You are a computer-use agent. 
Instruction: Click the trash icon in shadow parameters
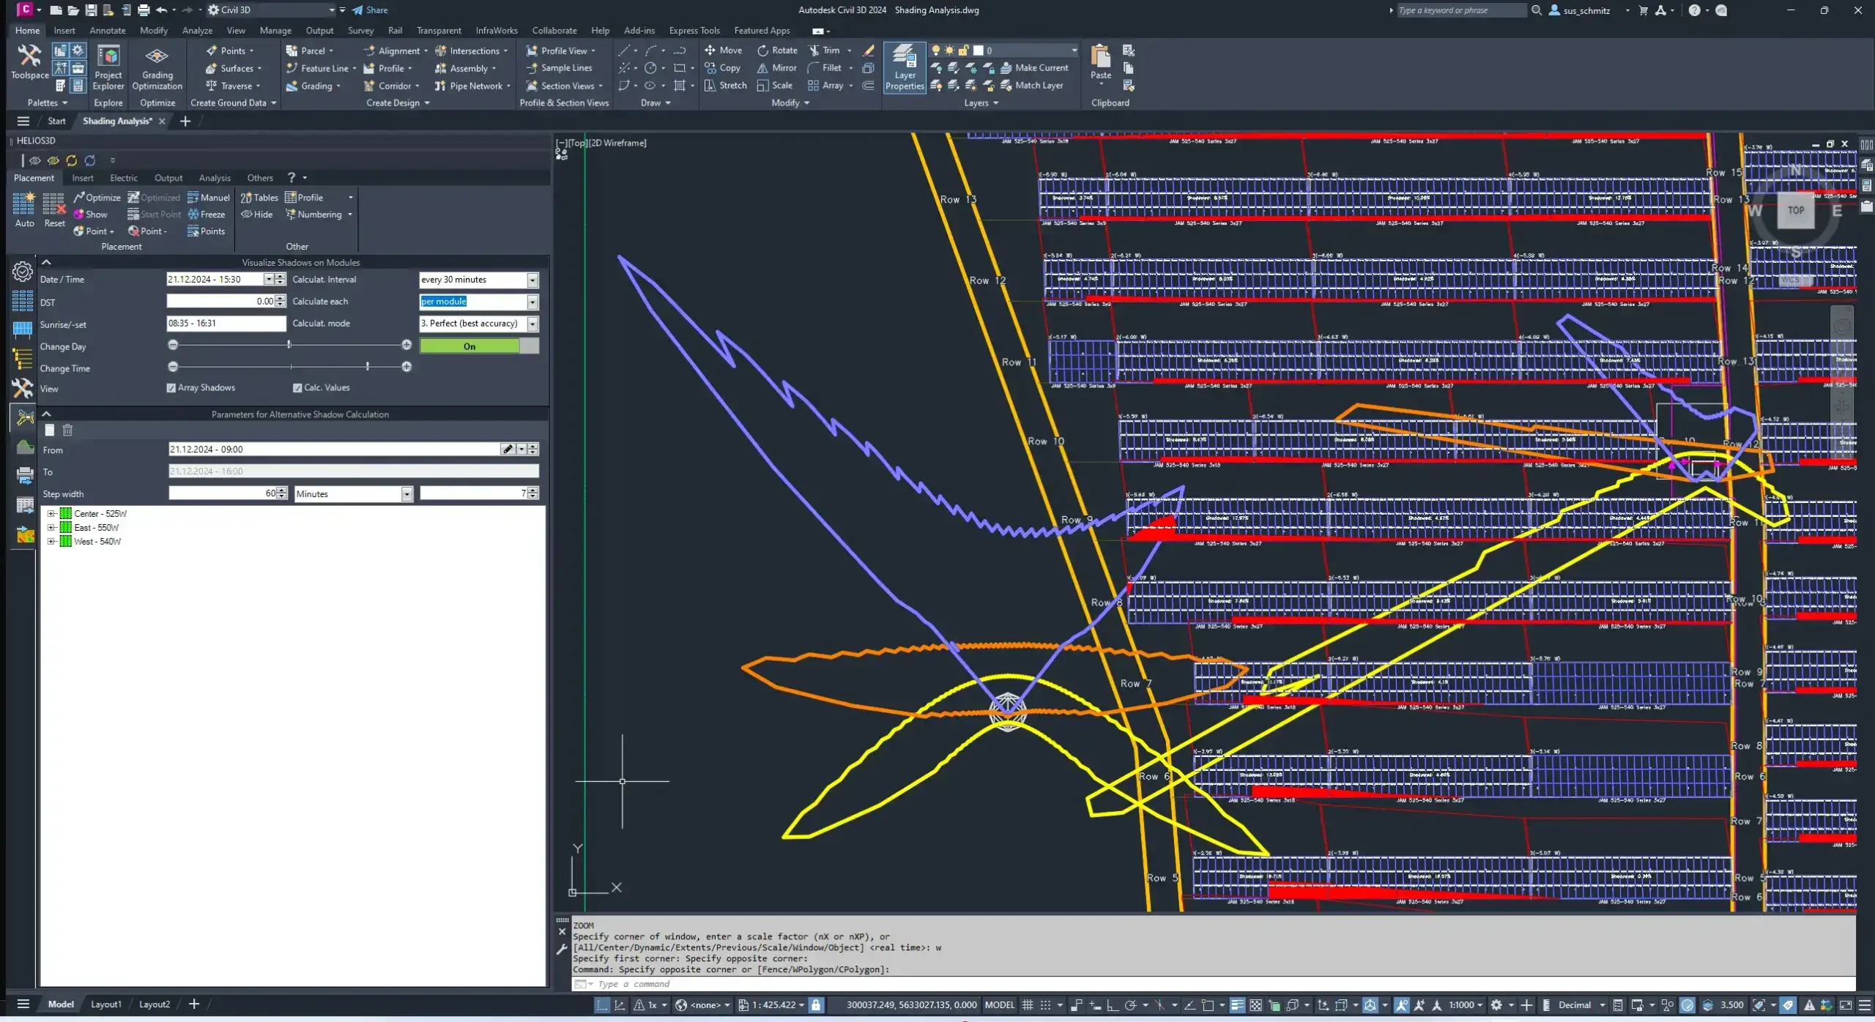click(x=67, y=430)
